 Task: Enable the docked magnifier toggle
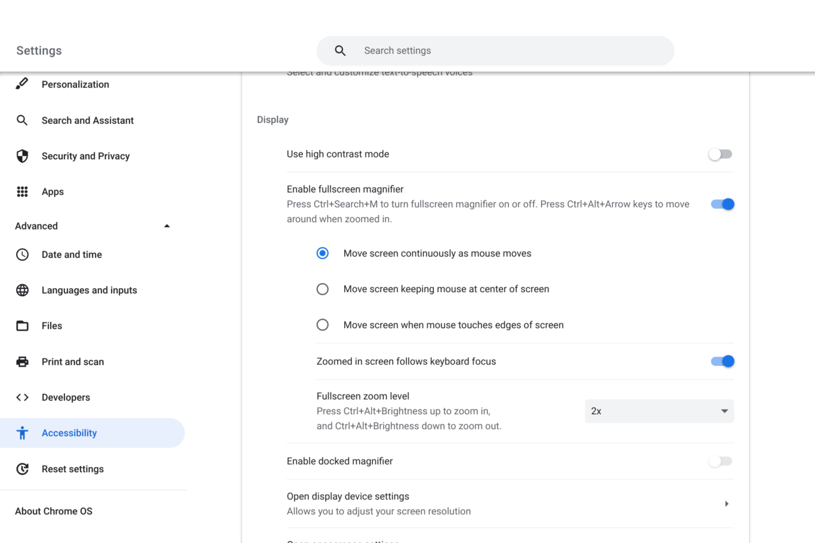(720, 461)
